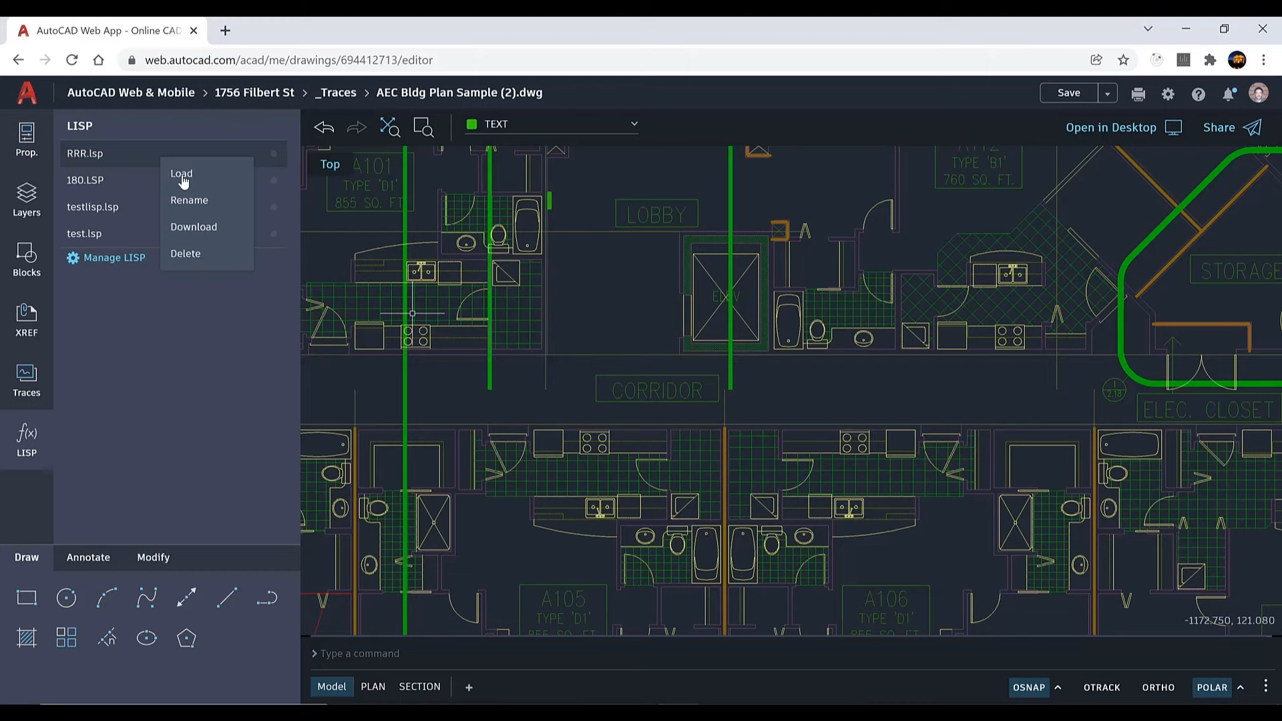Viewport: 1282px width, 721px height.
Task: Switch to SECTION layout tab
Action: (420, 686)
